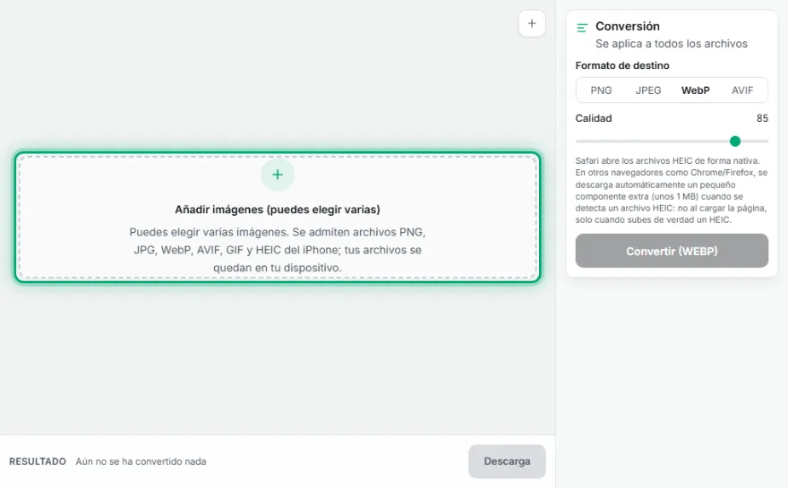Select PNG as destination format
Viewport: 788px width, 488px height.
pos(601,90)
